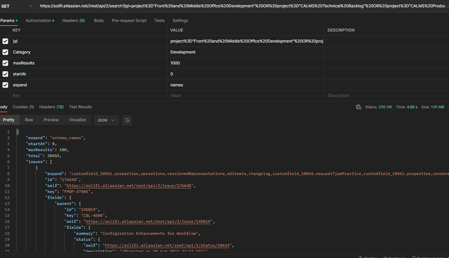Screen dimensions: 449x258
Task: Open the Test Results tab
Action: click(x=80, y=107)
